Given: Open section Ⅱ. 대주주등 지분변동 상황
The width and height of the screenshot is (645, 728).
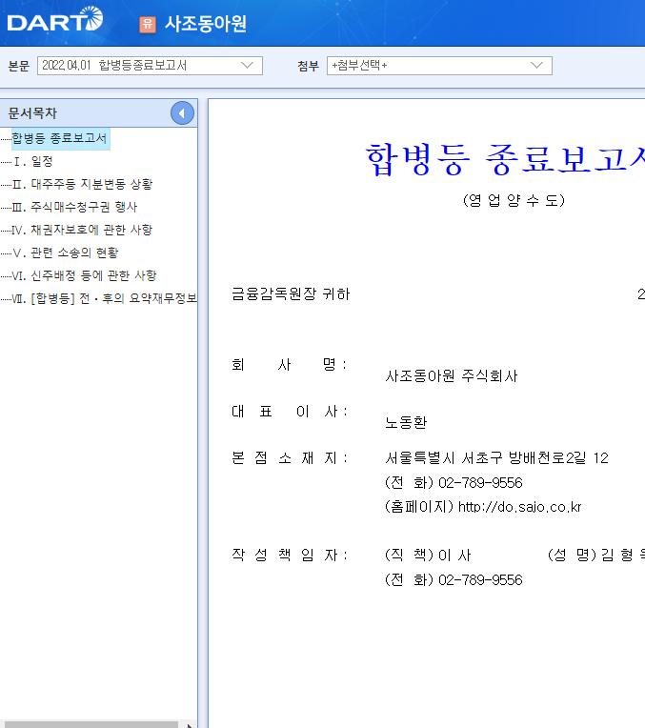Looking at the screenshot, I should tap(82, 184).
